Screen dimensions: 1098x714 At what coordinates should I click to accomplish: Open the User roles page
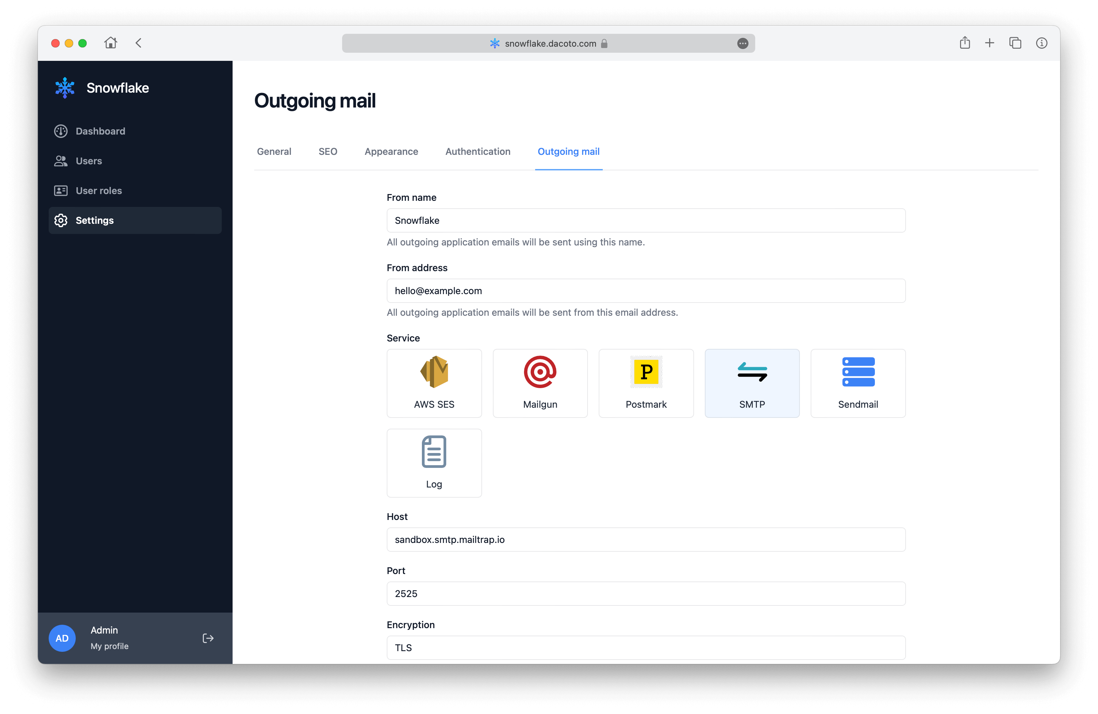(98, 190)
